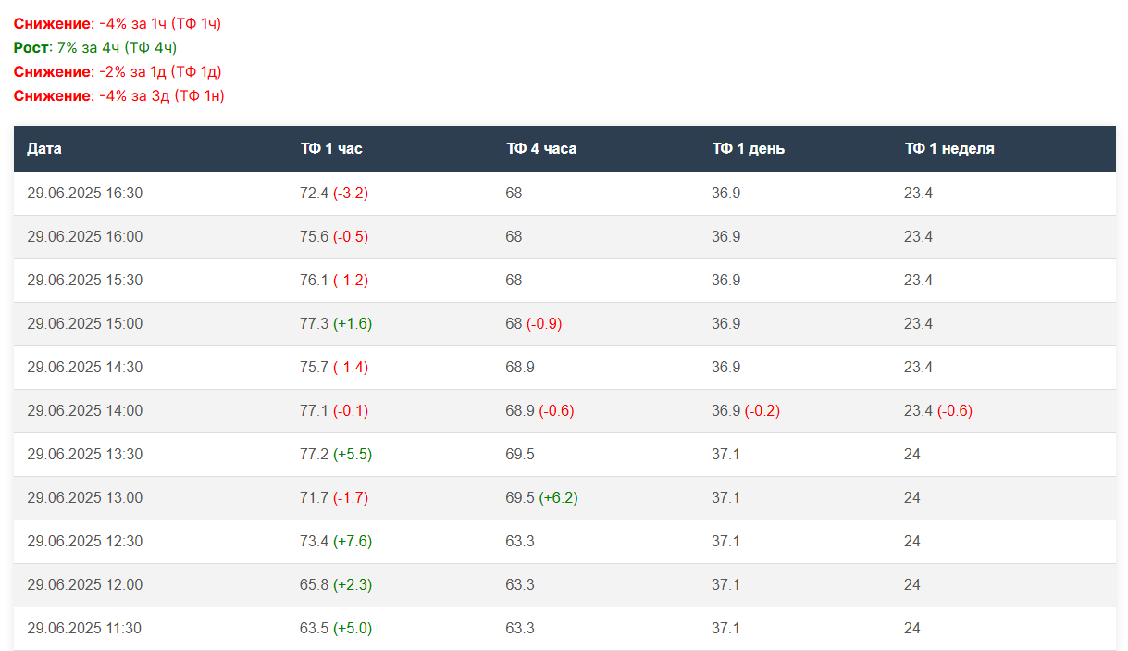Click the 1-hour value '63.5 (+5.0)'

tap(336, 628)
